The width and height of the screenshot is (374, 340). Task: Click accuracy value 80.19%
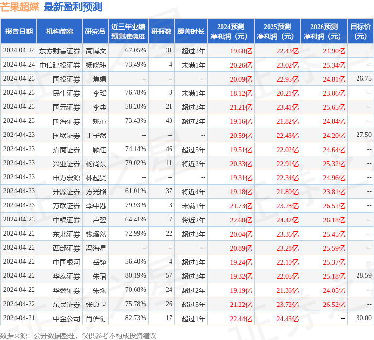[x=136, y=275]
